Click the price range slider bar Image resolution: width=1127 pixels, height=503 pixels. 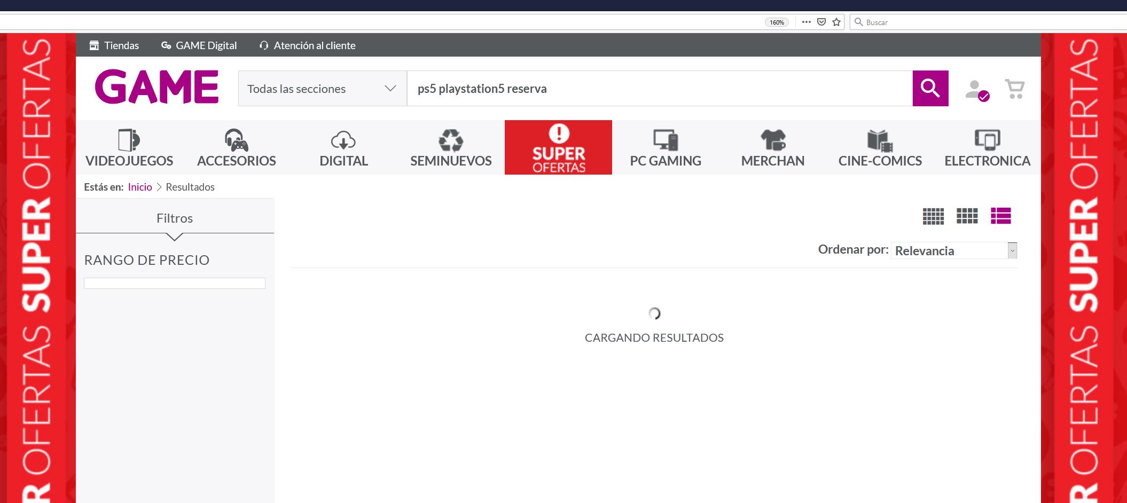point(175,283)
